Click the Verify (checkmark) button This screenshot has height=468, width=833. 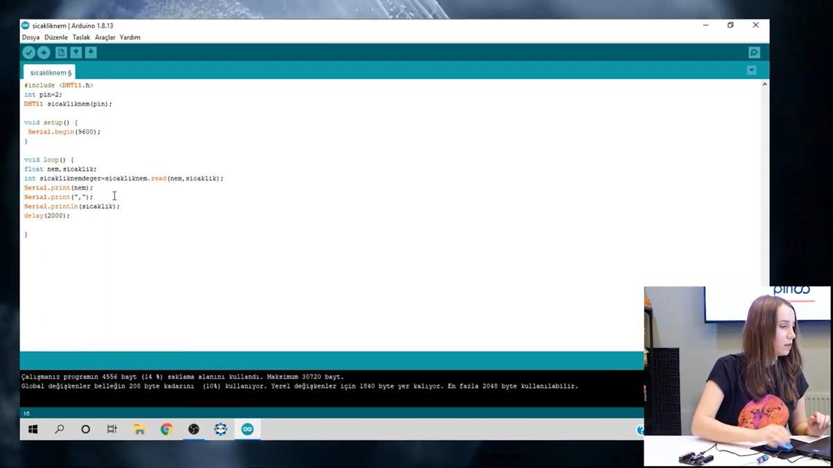(28, 53)
